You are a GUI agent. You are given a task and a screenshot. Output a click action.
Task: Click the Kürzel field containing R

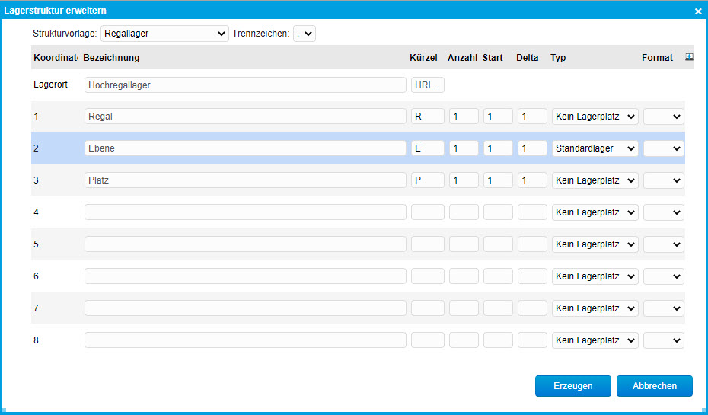pyautogui.click(x=428, y=117)
